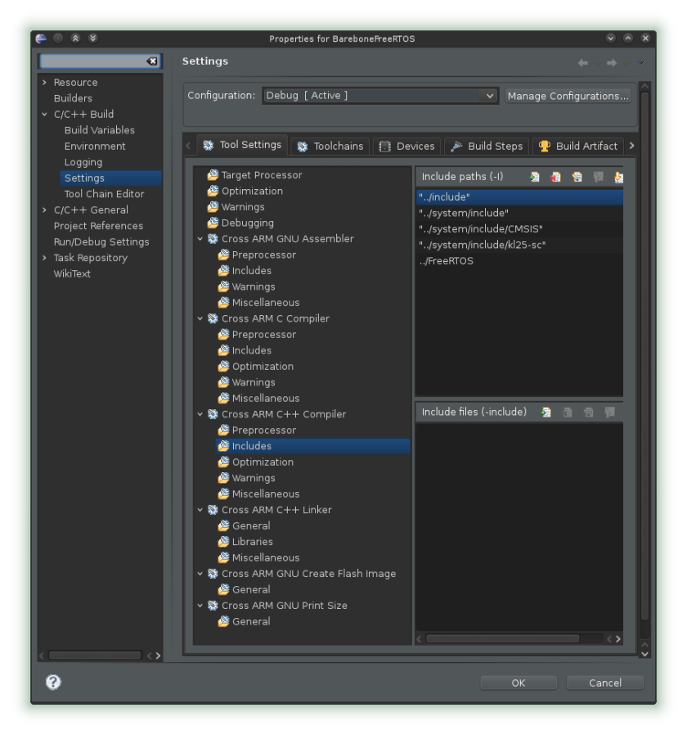Expand the Resource tree item

click(x=45, y=83)
